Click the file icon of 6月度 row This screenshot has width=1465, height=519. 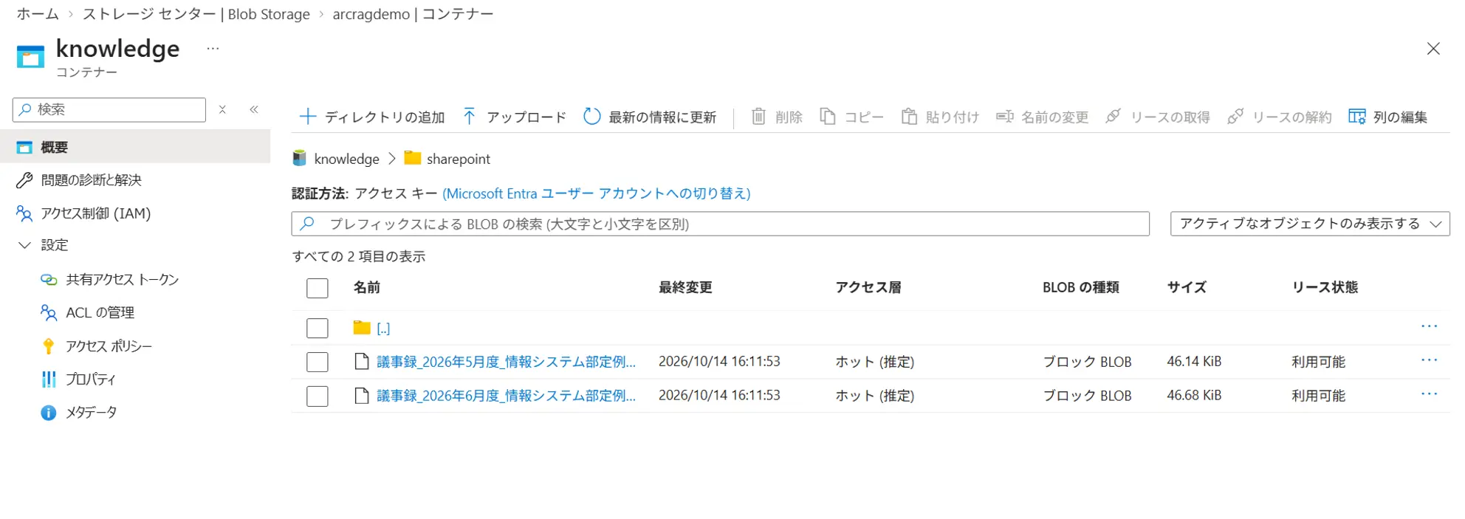(x=362, y=395)
